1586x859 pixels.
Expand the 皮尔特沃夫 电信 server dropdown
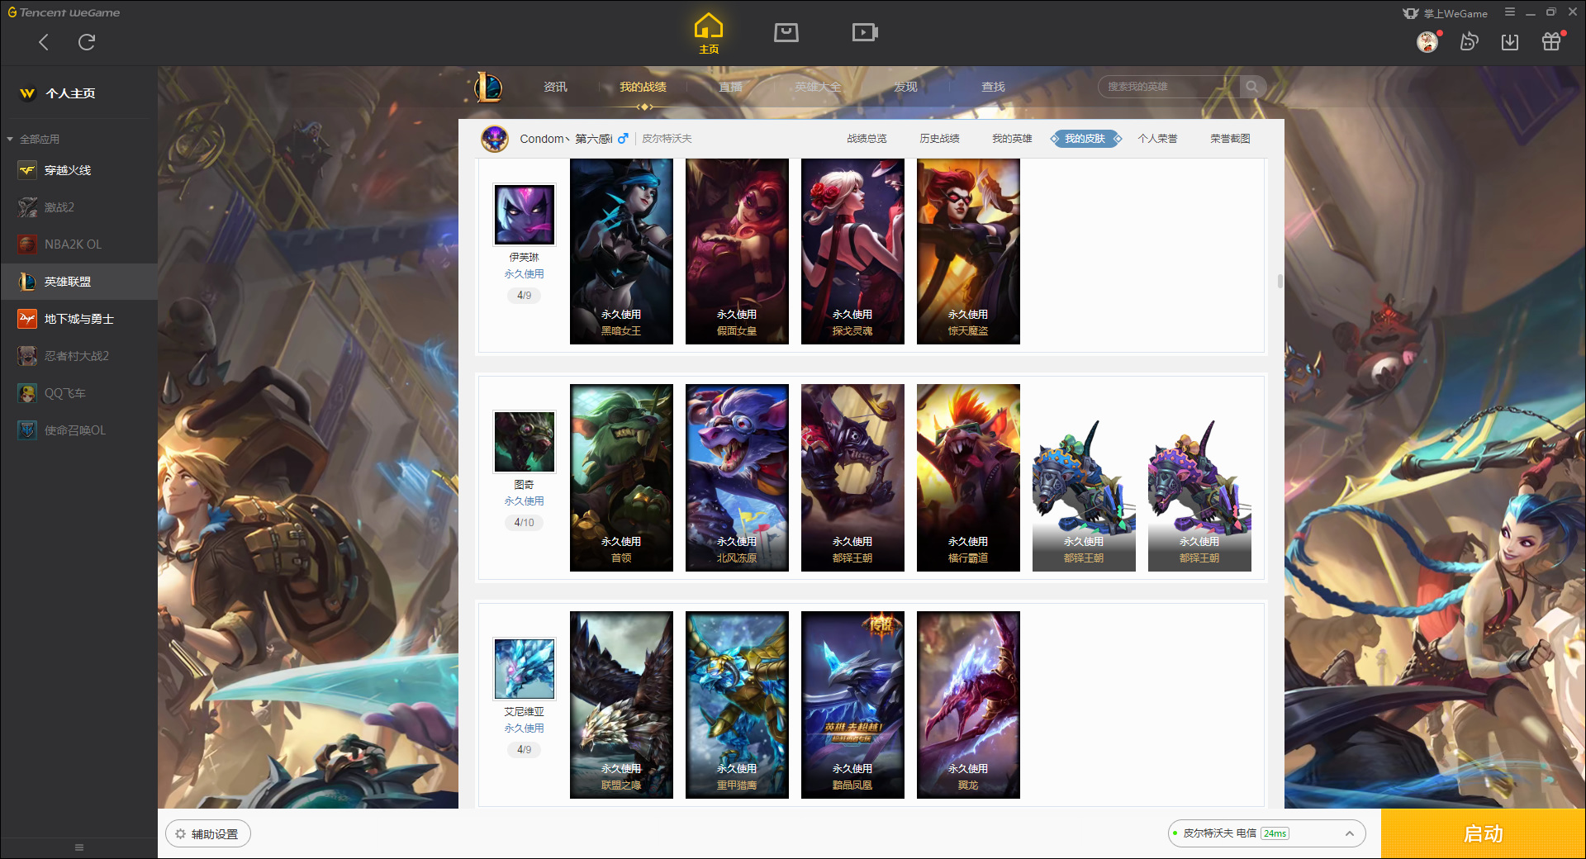(1266, 833)
